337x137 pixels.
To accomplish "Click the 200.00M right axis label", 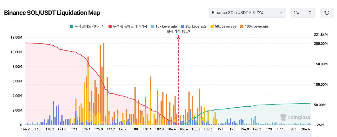I will click(321, 43).
